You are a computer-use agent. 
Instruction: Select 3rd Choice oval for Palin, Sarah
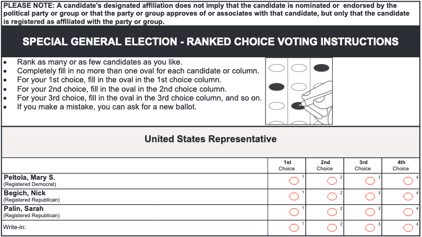tap(370, 212)
